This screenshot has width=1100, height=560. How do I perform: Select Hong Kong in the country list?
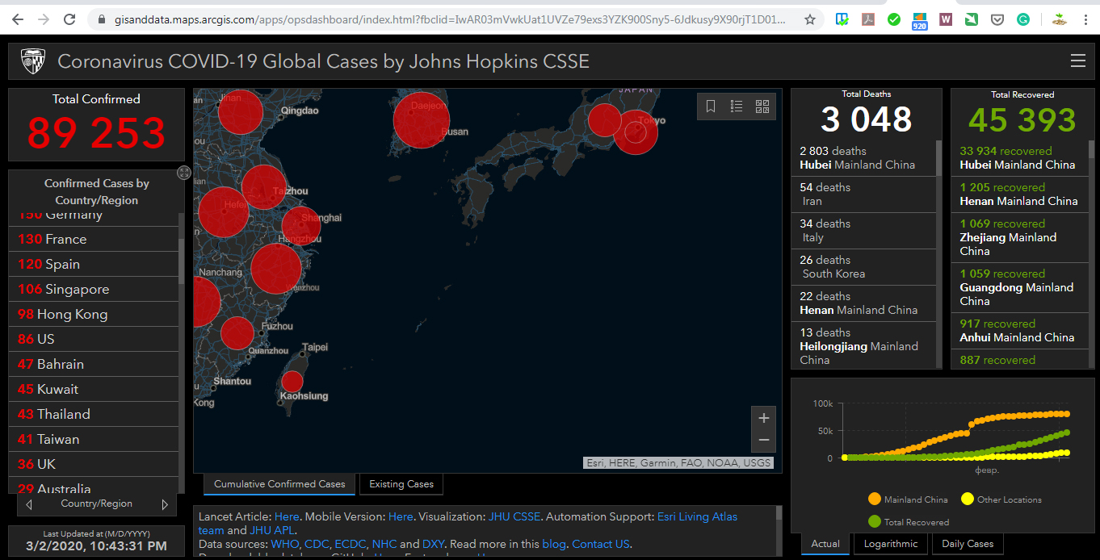tap(94, 314)
